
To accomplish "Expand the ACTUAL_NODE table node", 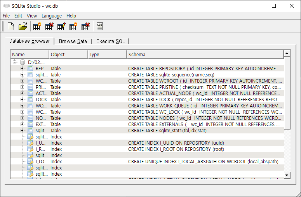I will [22, 93].
